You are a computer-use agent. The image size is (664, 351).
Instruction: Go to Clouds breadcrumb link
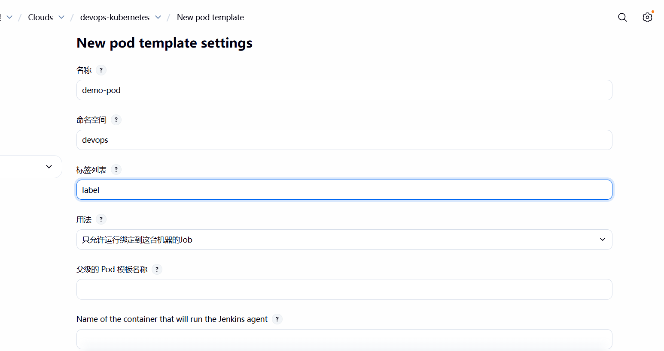40,18
